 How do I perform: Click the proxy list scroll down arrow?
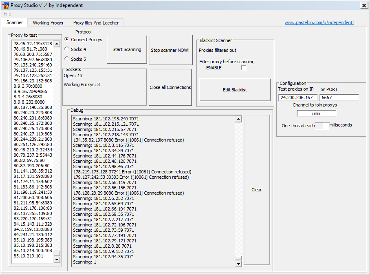point(57,259)
